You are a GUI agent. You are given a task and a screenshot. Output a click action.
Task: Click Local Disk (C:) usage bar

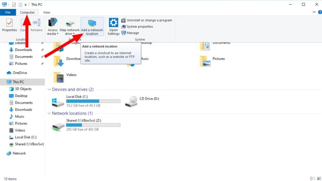click(93, 101)
